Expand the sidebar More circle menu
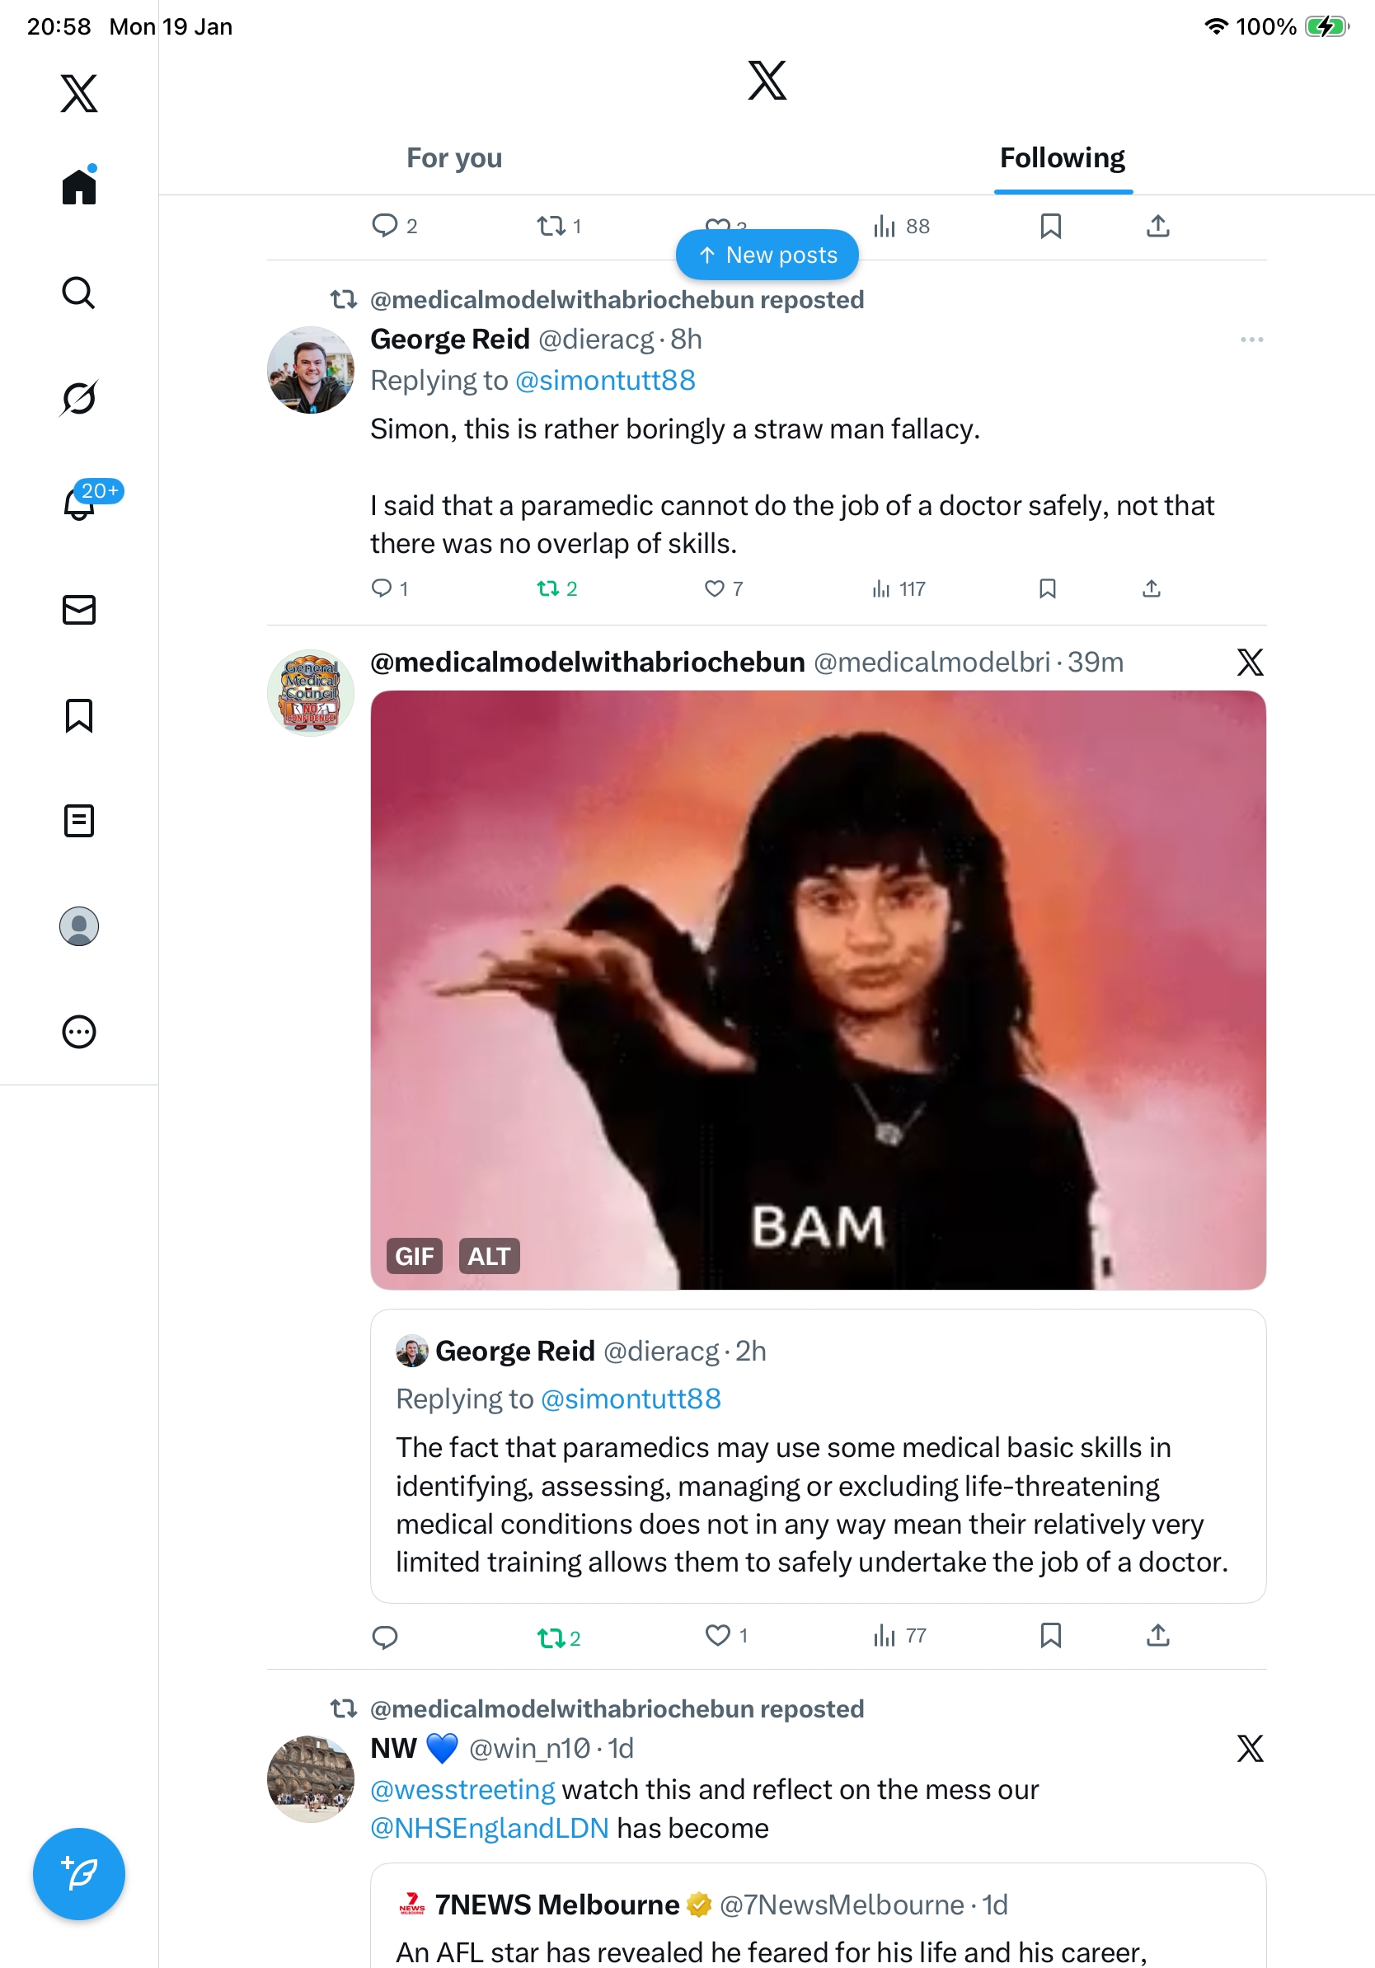The width and height of the screenshot is (1375, 1968). (79, 1031)
